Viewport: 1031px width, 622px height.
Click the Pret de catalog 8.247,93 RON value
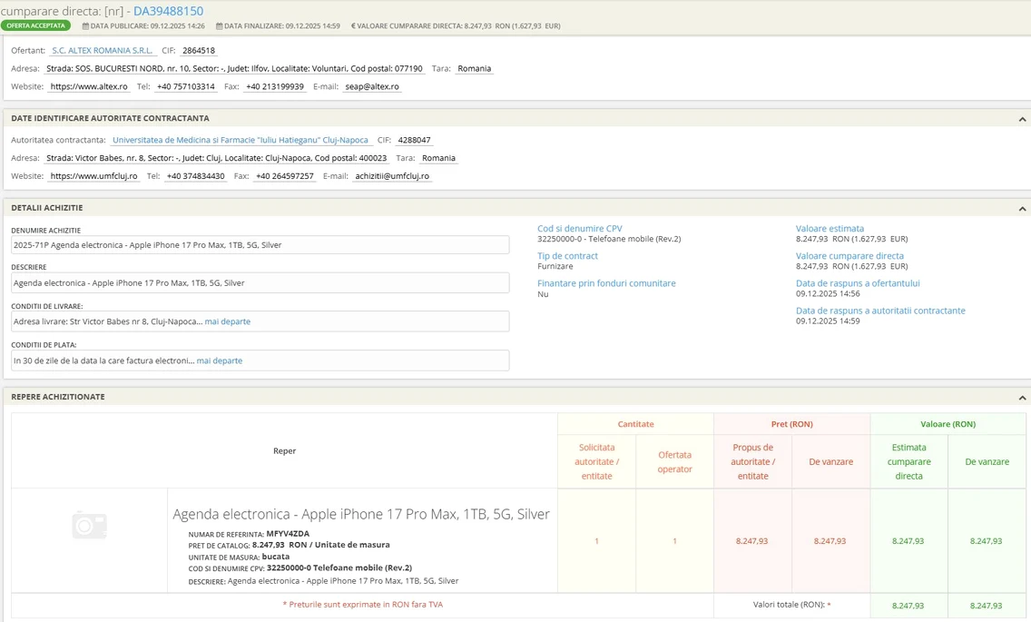coord(321,545)
